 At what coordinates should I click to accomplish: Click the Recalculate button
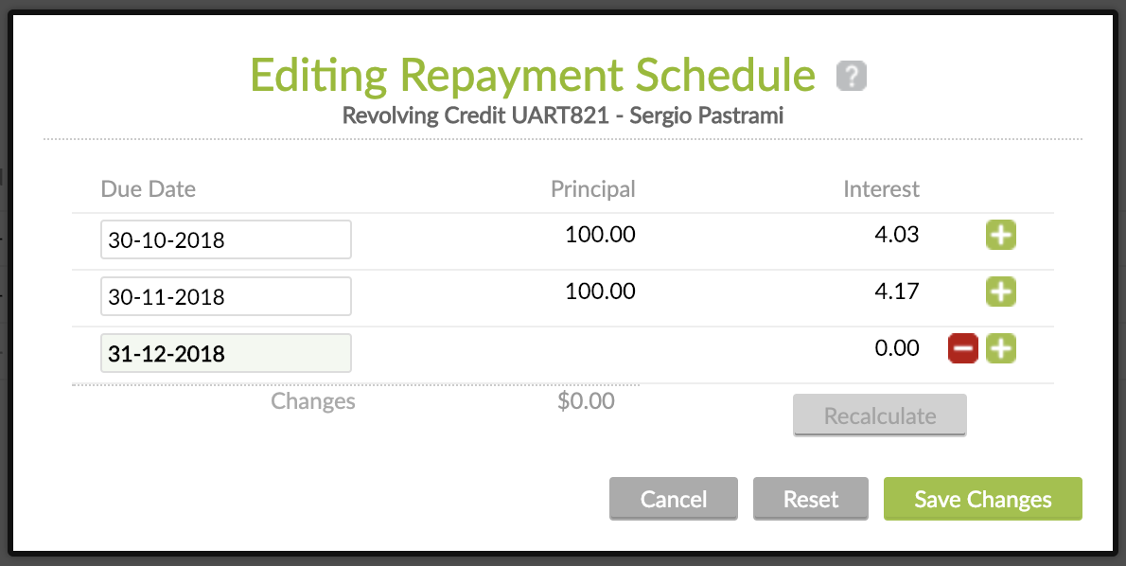tap(879, 415)
